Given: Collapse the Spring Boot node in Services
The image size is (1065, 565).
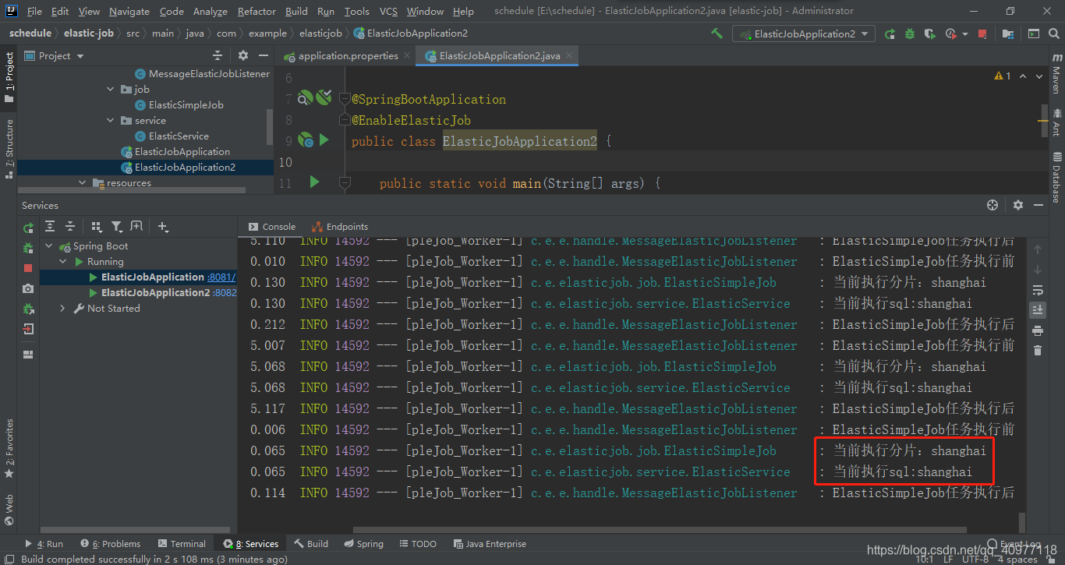Looking at the screenshot, I should 50,246.
